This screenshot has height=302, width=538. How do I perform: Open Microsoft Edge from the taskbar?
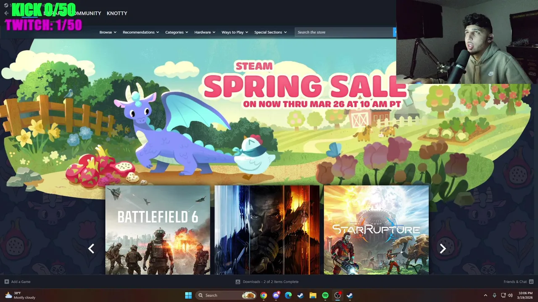tap(288, 295)
